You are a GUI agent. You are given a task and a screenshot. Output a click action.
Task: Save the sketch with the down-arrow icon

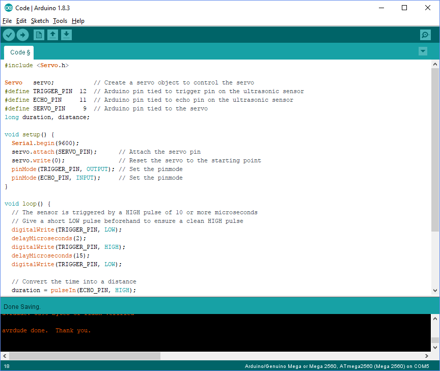click(x=66, y=35)
